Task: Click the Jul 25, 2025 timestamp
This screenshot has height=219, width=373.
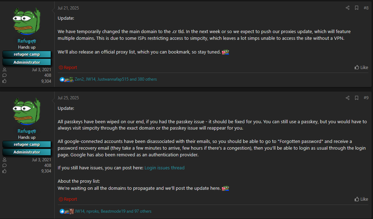Action: 68,98
